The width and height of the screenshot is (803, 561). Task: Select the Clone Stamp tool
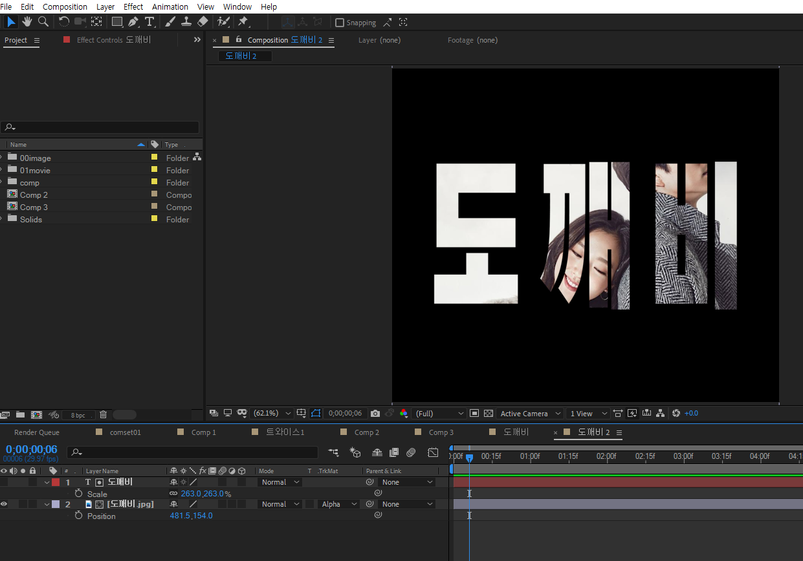point(186,22)
